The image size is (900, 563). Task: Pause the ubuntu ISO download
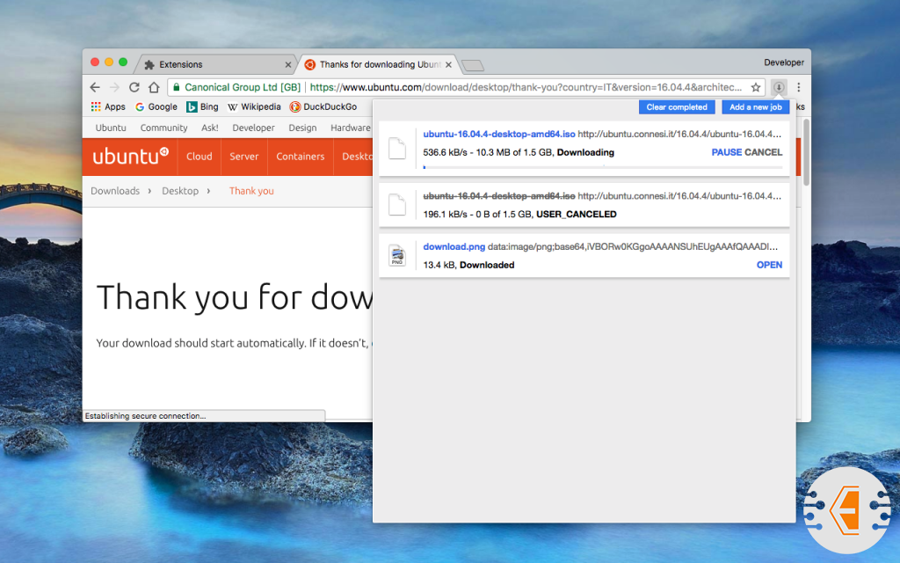(726, 152)
